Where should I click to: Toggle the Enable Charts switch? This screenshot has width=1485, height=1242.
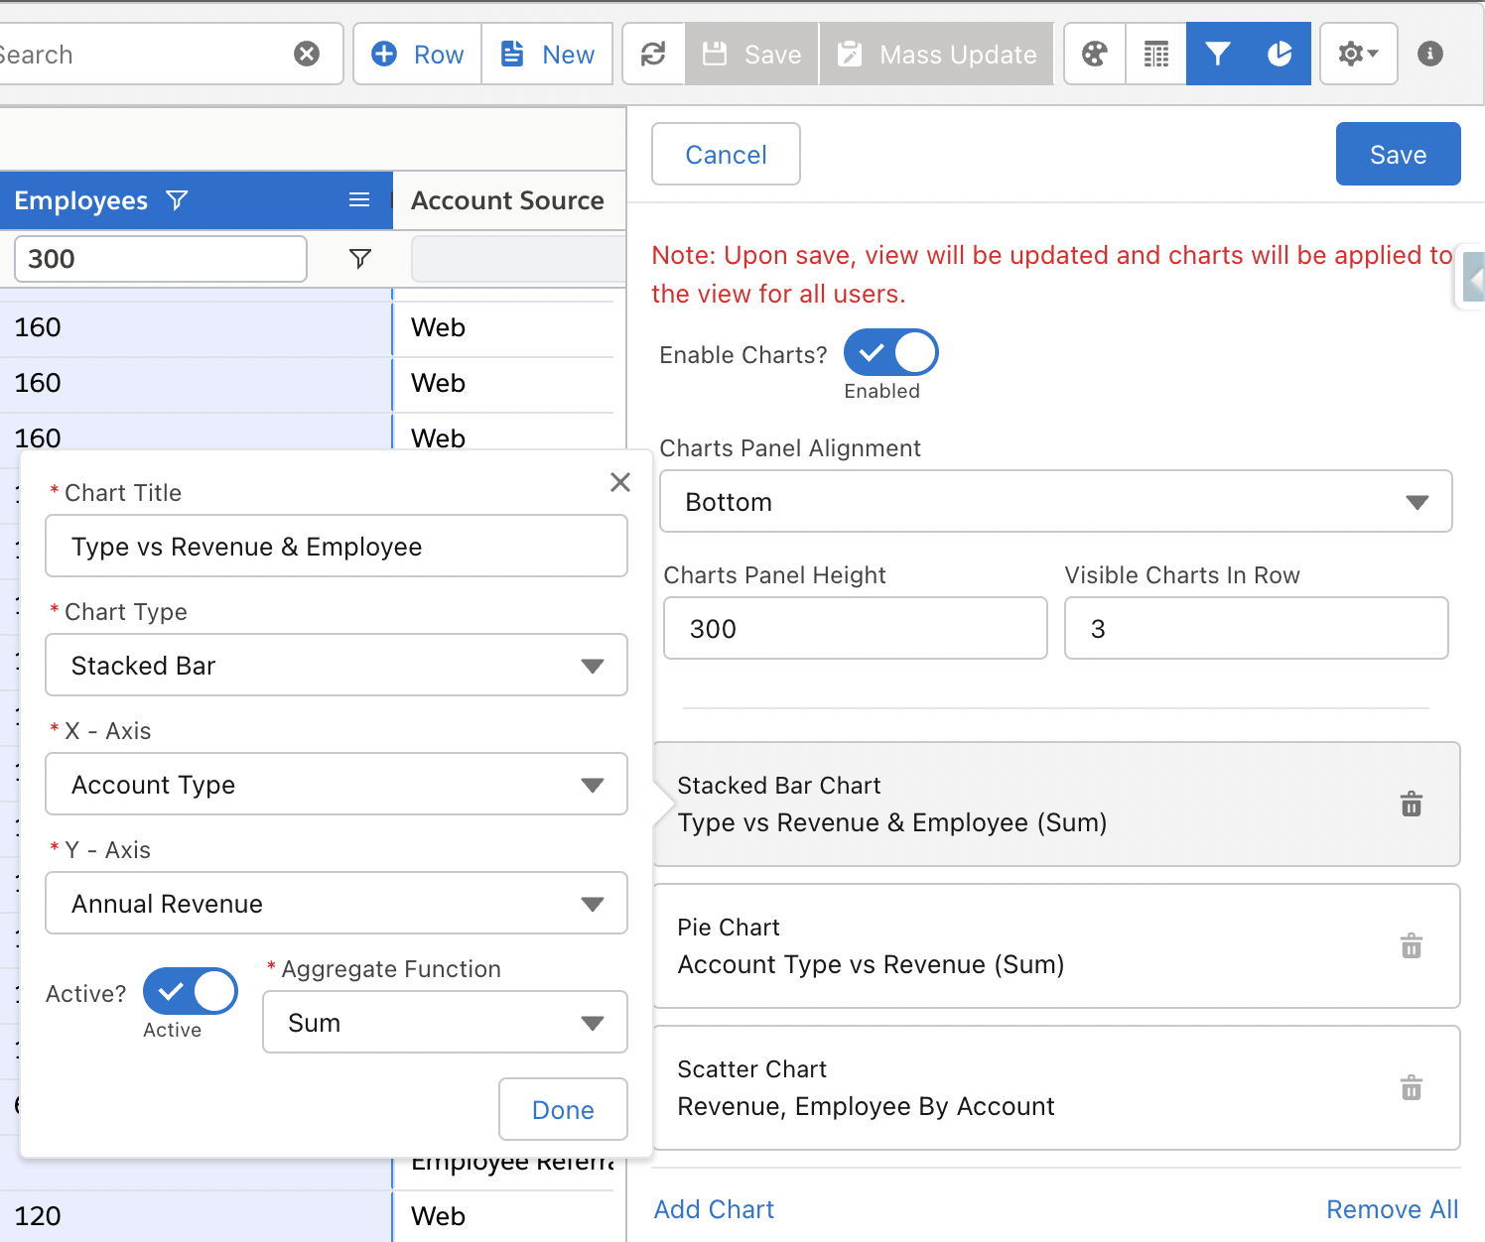890,353
